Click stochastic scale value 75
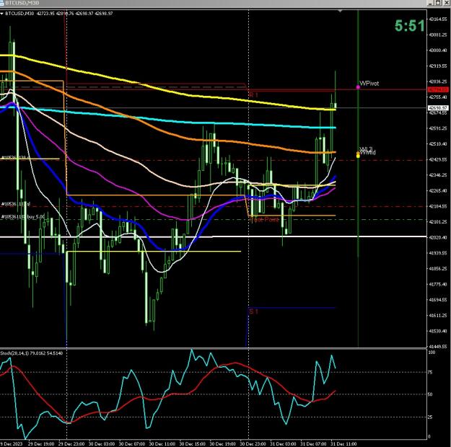451x447 pixels. click(x=430, y=372)
